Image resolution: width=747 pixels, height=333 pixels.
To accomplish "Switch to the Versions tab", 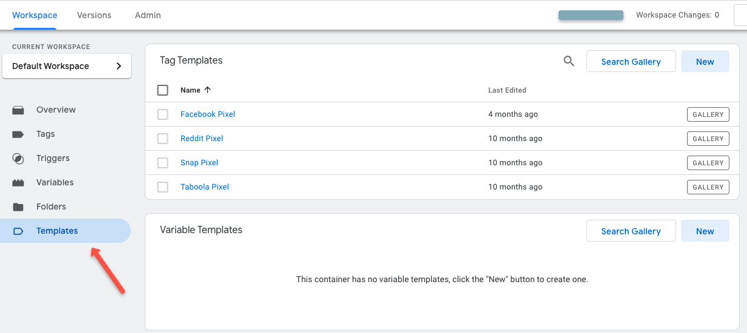I will [94, 15].
